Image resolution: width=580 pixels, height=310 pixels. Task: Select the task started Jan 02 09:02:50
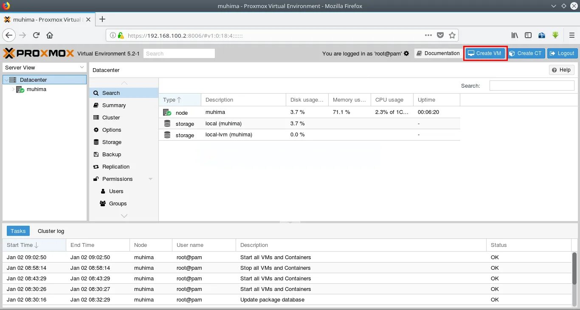coord(287,257)
